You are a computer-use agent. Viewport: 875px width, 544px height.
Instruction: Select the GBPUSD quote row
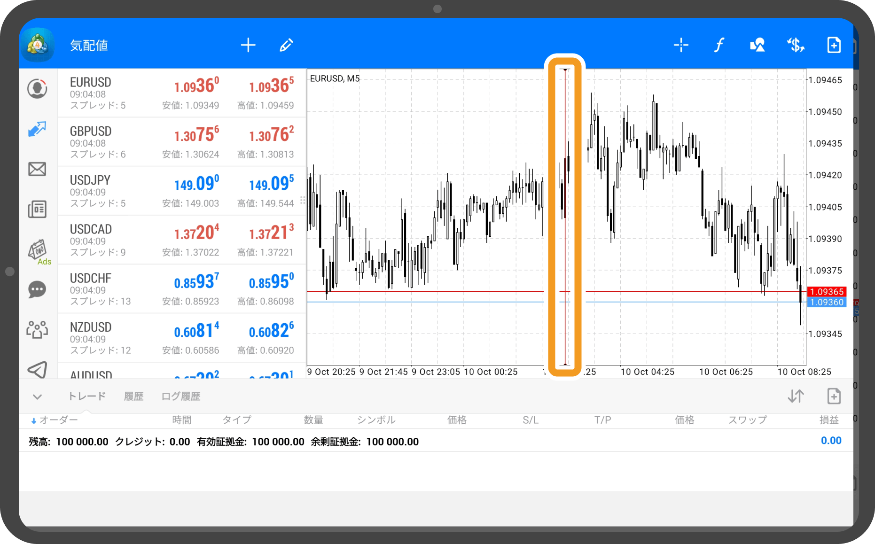(182, 142)
